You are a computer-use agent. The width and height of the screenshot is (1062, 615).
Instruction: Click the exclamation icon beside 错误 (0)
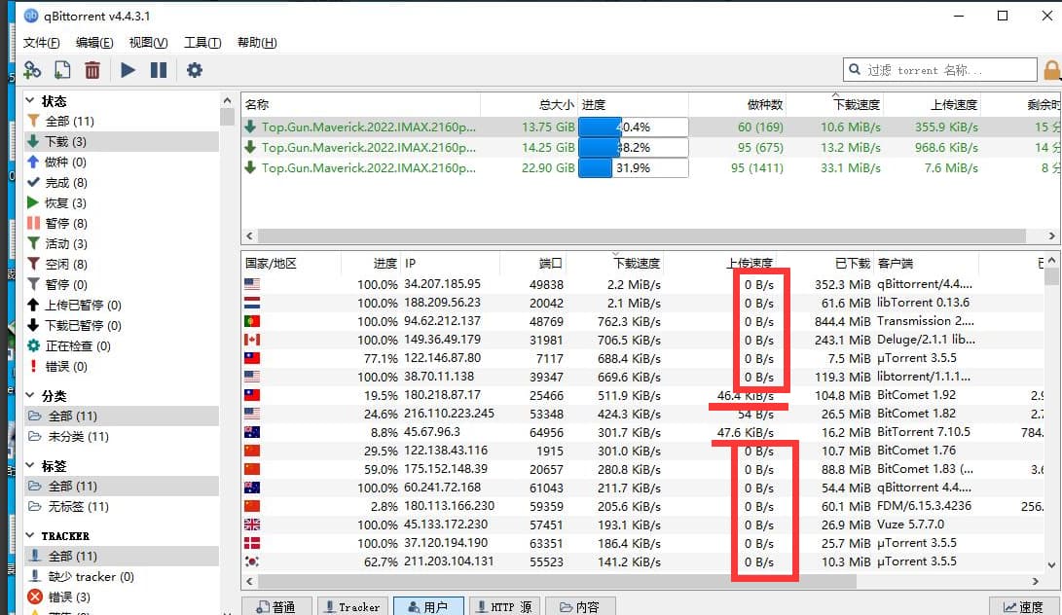coord(33,366)
